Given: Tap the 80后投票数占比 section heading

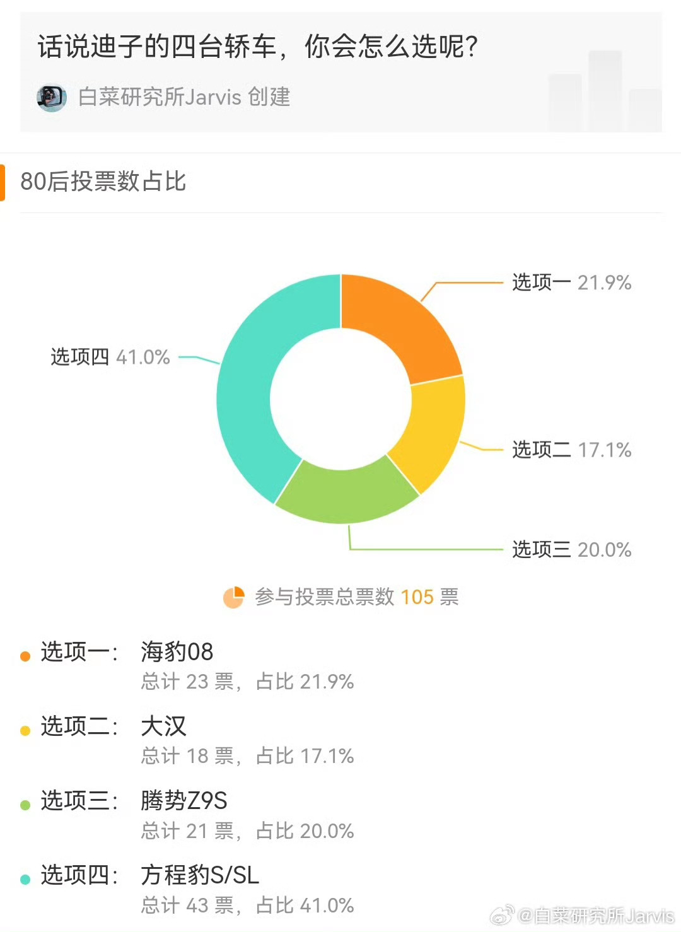Looking at the screenshot, I should coord(103,182).
